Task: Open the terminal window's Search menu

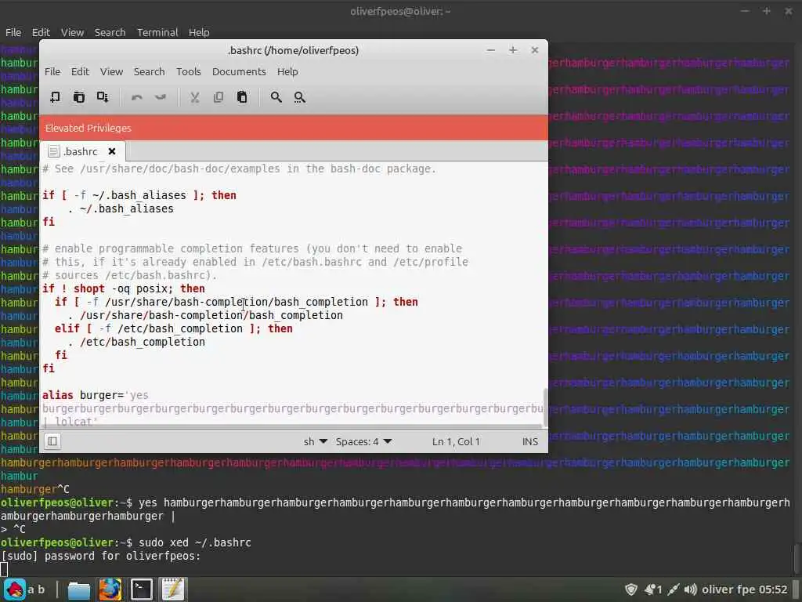Action: pyautogui.click(x=110, y=32)
